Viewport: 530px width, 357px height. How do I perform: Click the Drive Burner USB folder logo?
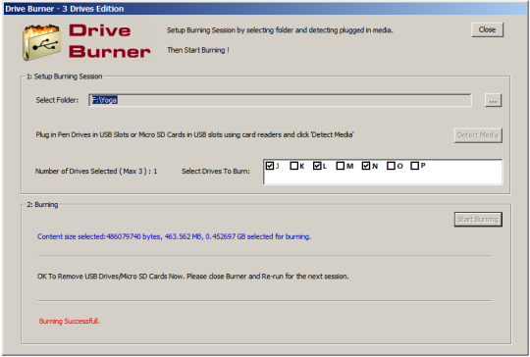tap(42, 42)
